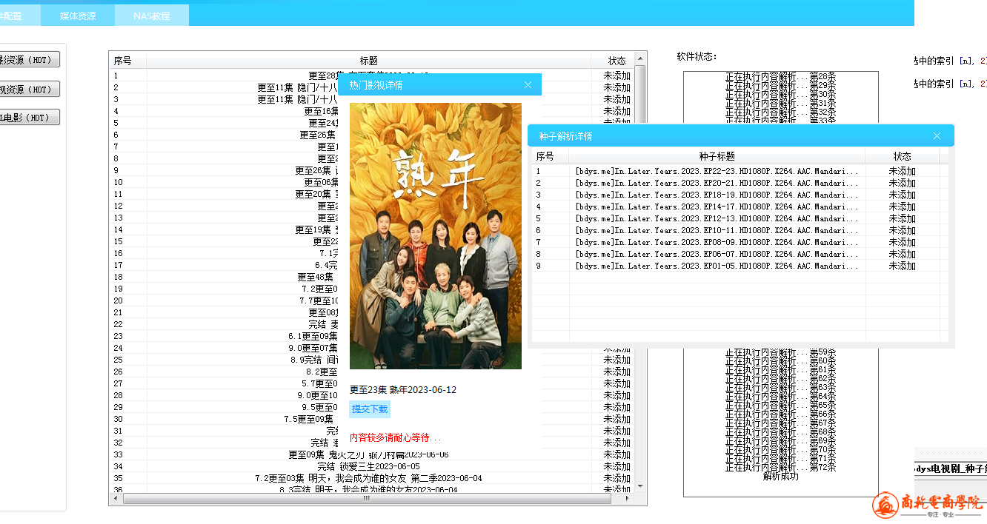Open the 媒体资源 tab
The height and width of the screenshot is (524, 987).
coord(78,16)
